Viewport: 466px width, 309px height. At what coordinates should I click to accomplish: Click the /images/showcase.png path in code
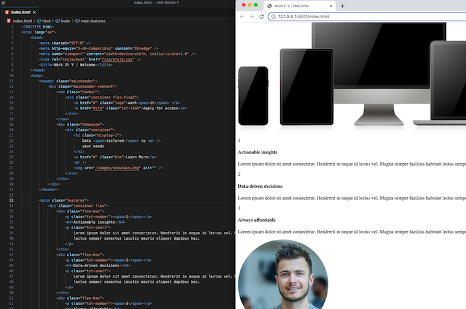[117, 168]
